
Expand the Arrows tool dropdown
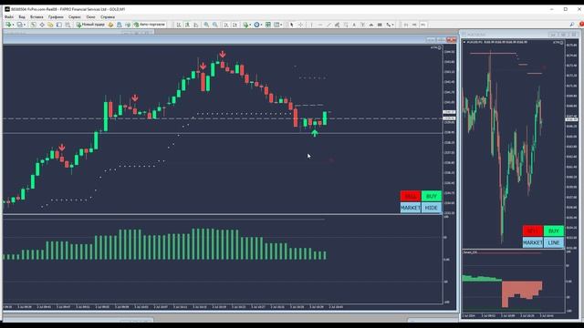click(x=392, y=25)
